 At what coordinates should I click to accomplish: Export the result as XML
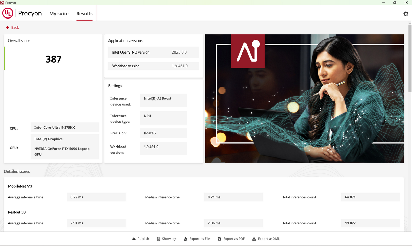(x=266, y=239)
